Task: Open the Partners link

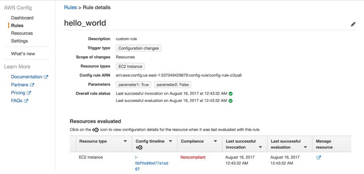Action: [20, 85]
